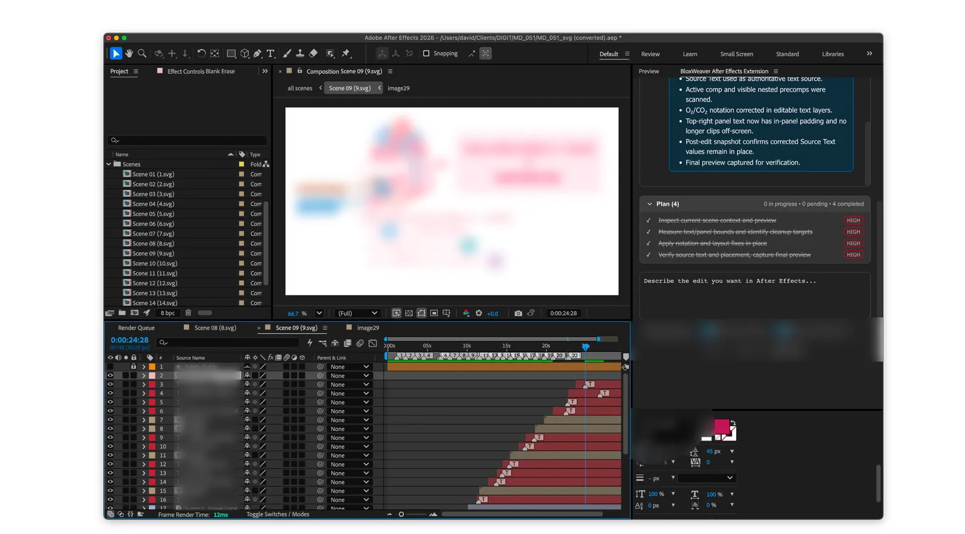Open the Small Screen workspace
Image resolution: width=965 pixels, height=534 pixels.
click(736, 54)
